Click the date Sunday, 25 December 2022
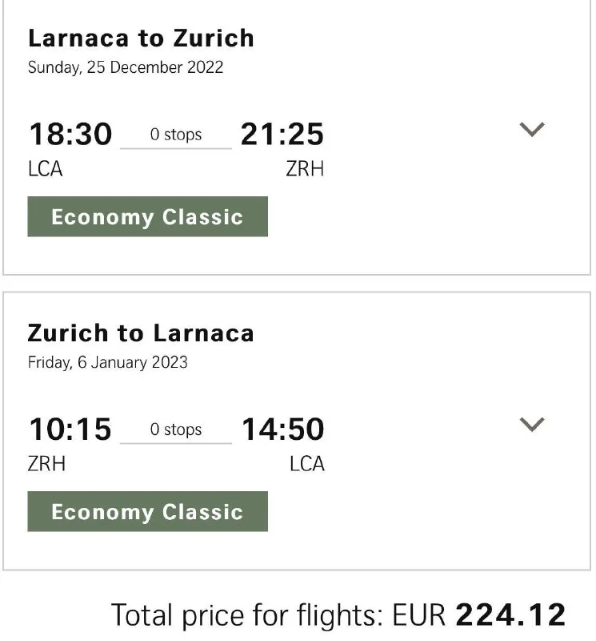The width and height of the screenshot is (596, 641). tap(126, 67)
